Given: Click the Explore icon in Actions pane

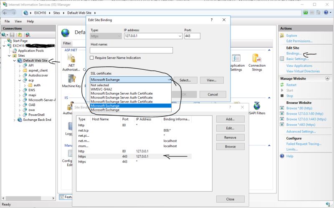Looking at the screenshot, I should [x=282, y=35].
